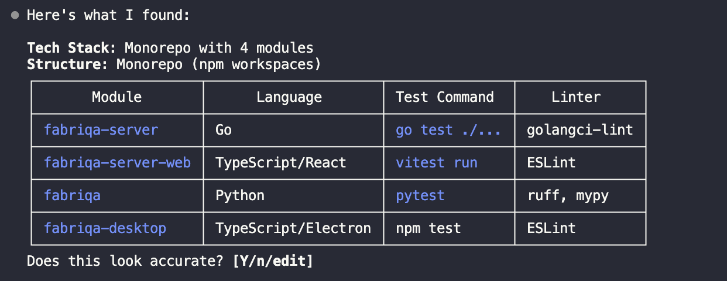
Task: Click the Module column header
Action: (117, 97)
